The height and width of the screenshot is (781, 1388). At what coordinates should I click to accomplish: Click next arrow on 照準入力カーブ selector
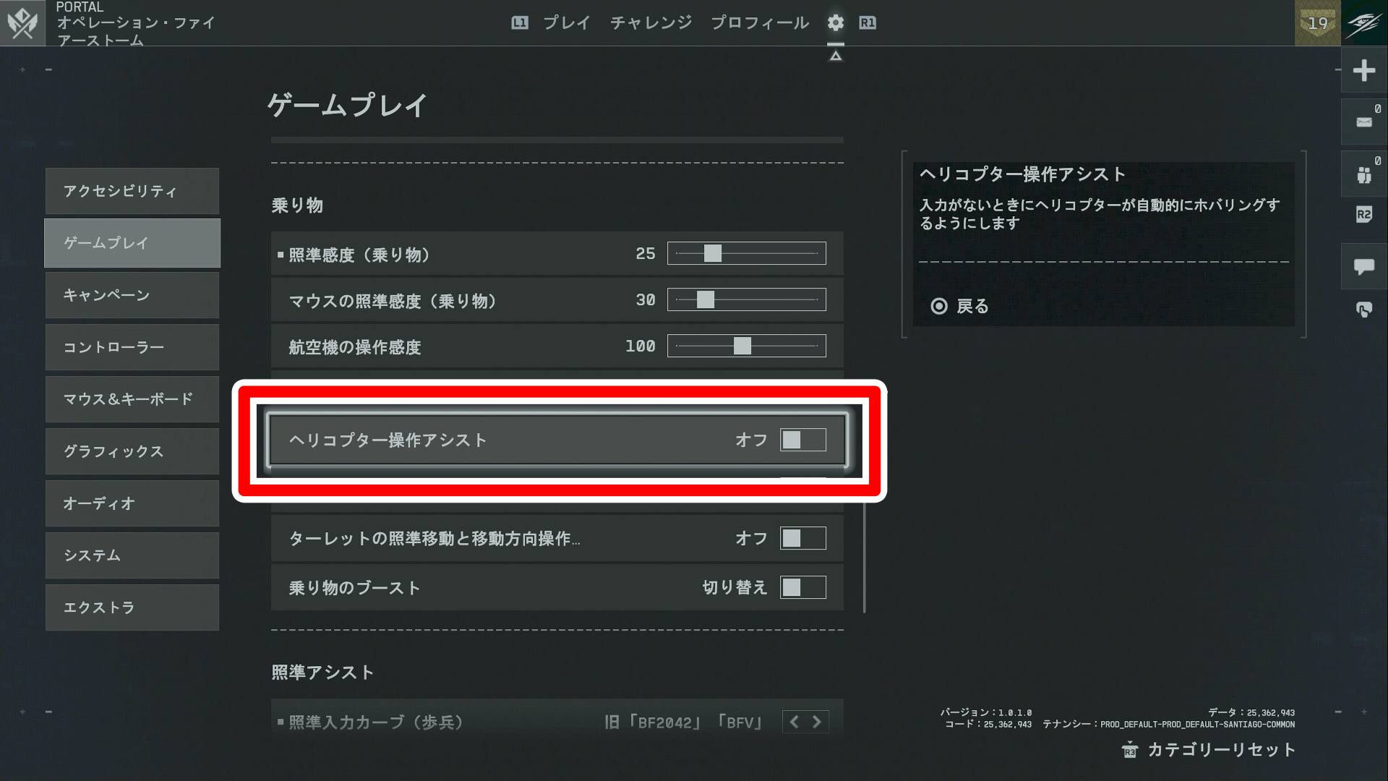817,722
